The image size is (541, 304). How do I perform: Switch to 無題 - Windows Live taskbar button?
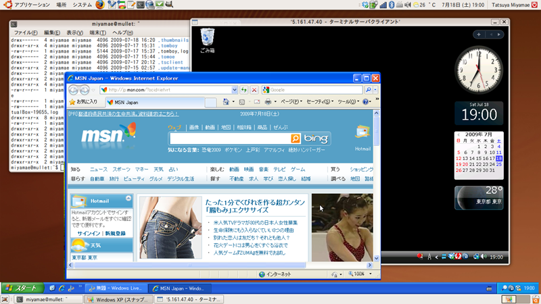(116, 288)
